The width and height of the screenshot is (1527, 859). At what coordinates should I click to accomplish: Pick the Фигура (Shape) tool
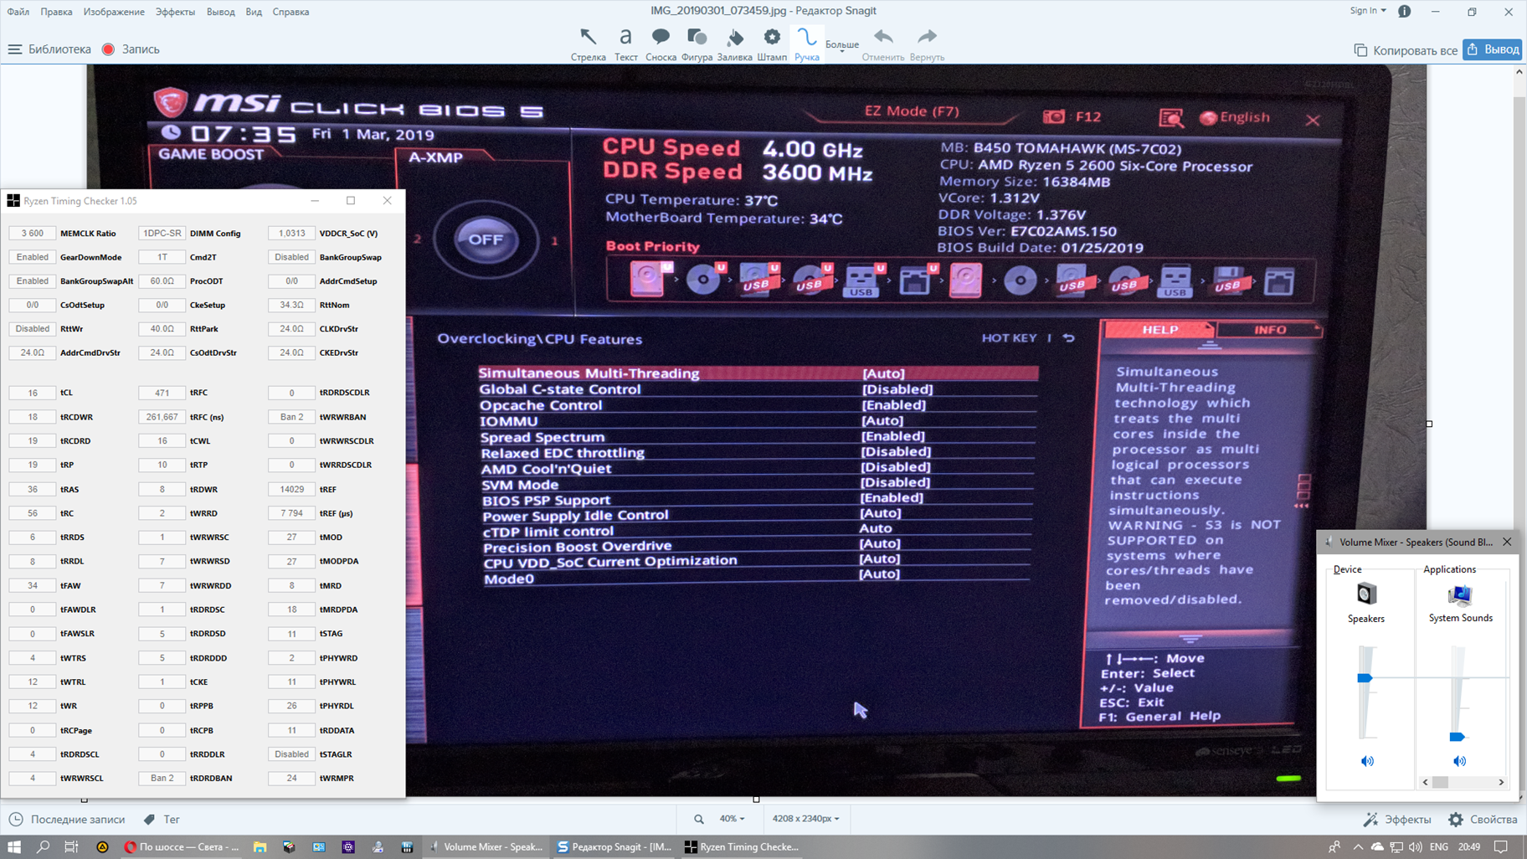[x=697, y=44]
